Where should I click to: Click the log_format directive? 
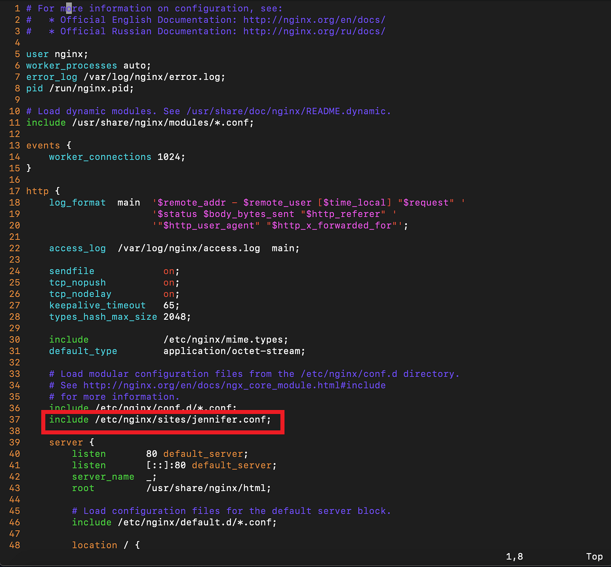pyautogui.click(x=77, y=203)
